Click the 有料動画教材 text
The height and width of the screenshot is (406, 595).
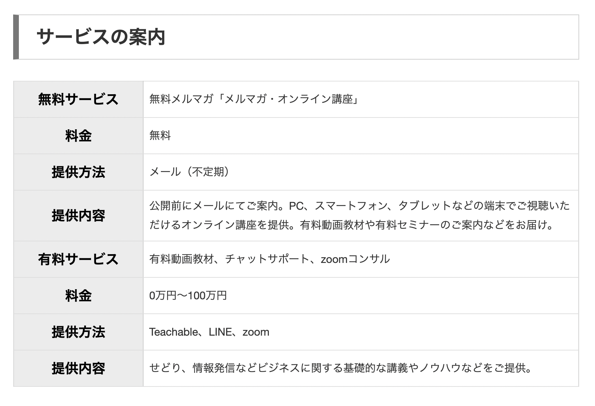coord(182,259)
